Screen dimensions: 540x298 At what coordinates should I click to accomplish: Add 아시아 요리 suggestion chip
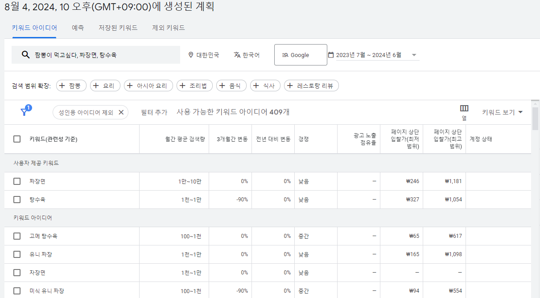148,86
